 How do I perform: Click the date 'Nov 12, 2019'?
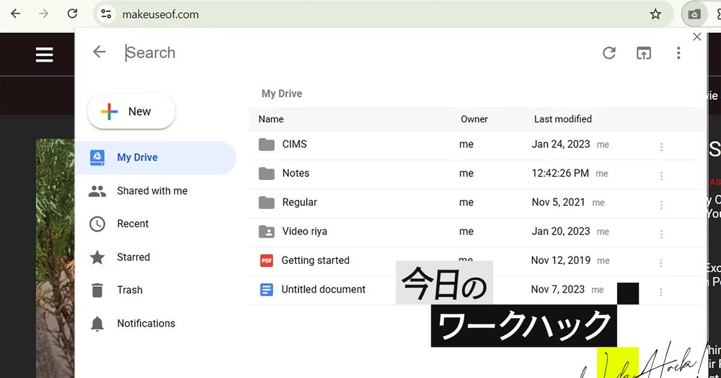[x=561, y=260]
